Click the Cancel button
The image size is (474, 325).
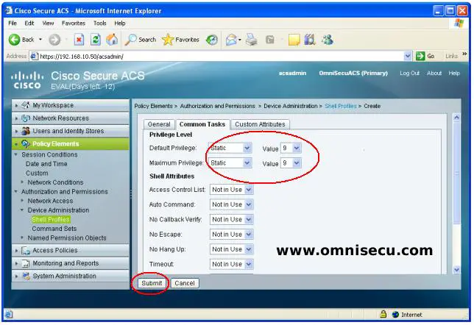185,283
